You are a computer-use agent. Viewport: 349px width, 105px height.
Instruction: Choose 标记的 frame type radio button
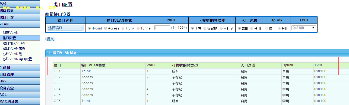205,28
